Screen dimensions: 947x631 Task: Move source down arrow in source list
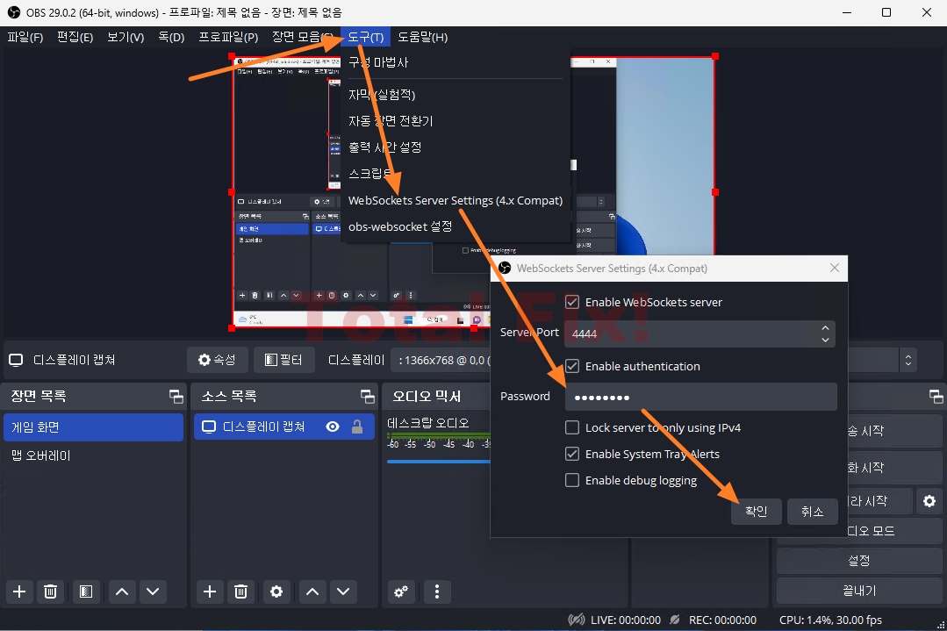(343, 592)
